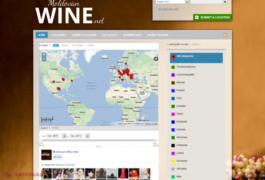This screenshot has height=180, width=265.
Task: Select the Russia brown swatch
Action: pos(173,83)
